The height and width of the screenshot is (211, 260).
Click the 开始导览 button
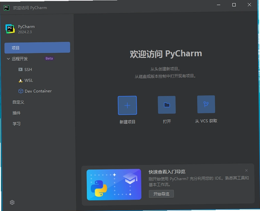click(161, 194)
